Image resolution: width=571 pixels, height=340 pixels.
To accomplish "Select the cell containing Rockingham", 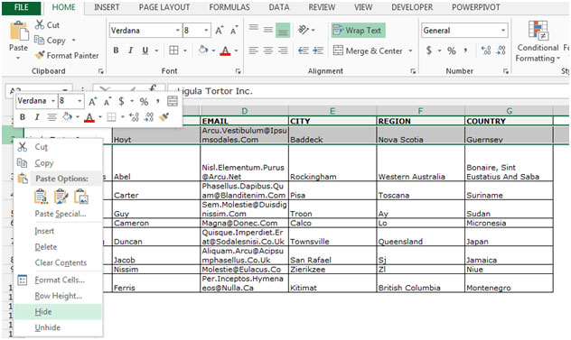I will [x=332, y=163].
